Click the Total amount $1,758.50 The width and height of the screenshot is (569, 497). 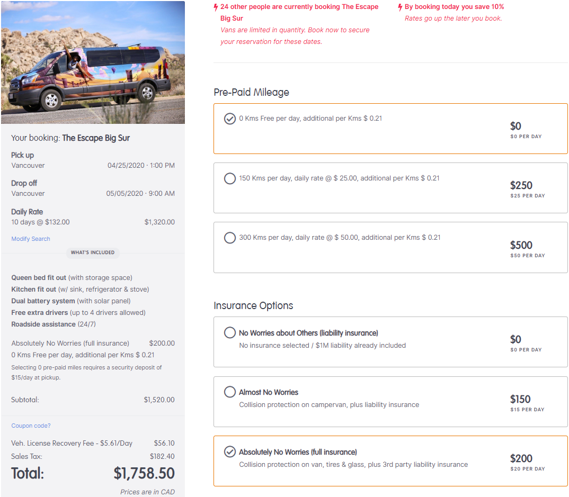[x=144, y=473]
